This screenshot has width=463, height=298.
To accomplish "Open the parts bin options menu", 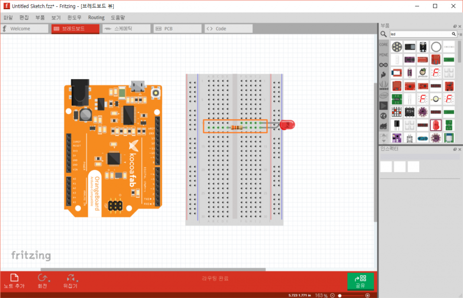I will coord(460,34).
